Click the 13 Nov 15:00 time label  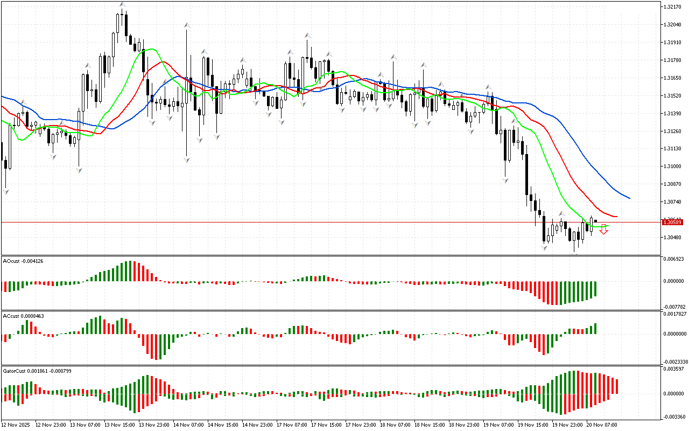pos(119,425)
